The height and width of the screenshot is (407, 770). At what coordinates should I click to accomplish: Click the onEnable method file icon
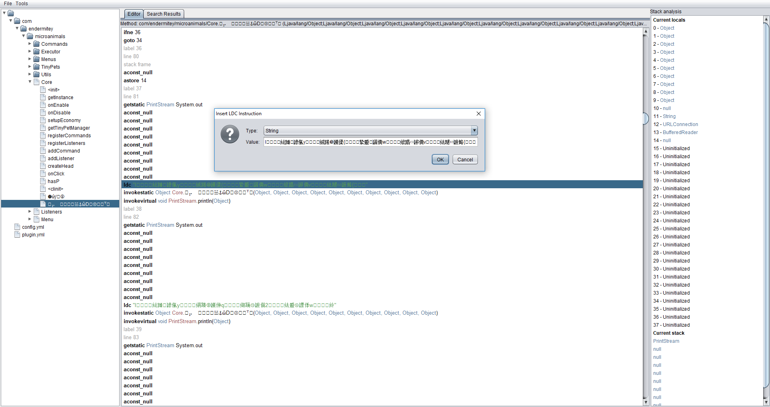coord(43,105)
